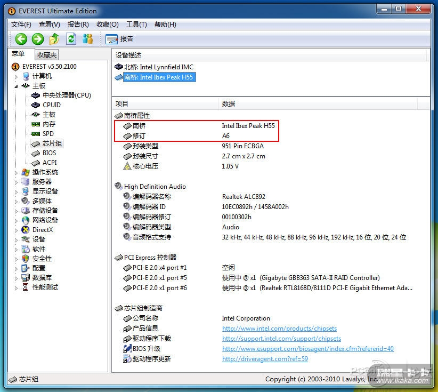Click the green Back arrow toolbar icon
This screenshot has width=438, height=392.
pyautogui.click(x=21, y=39)
